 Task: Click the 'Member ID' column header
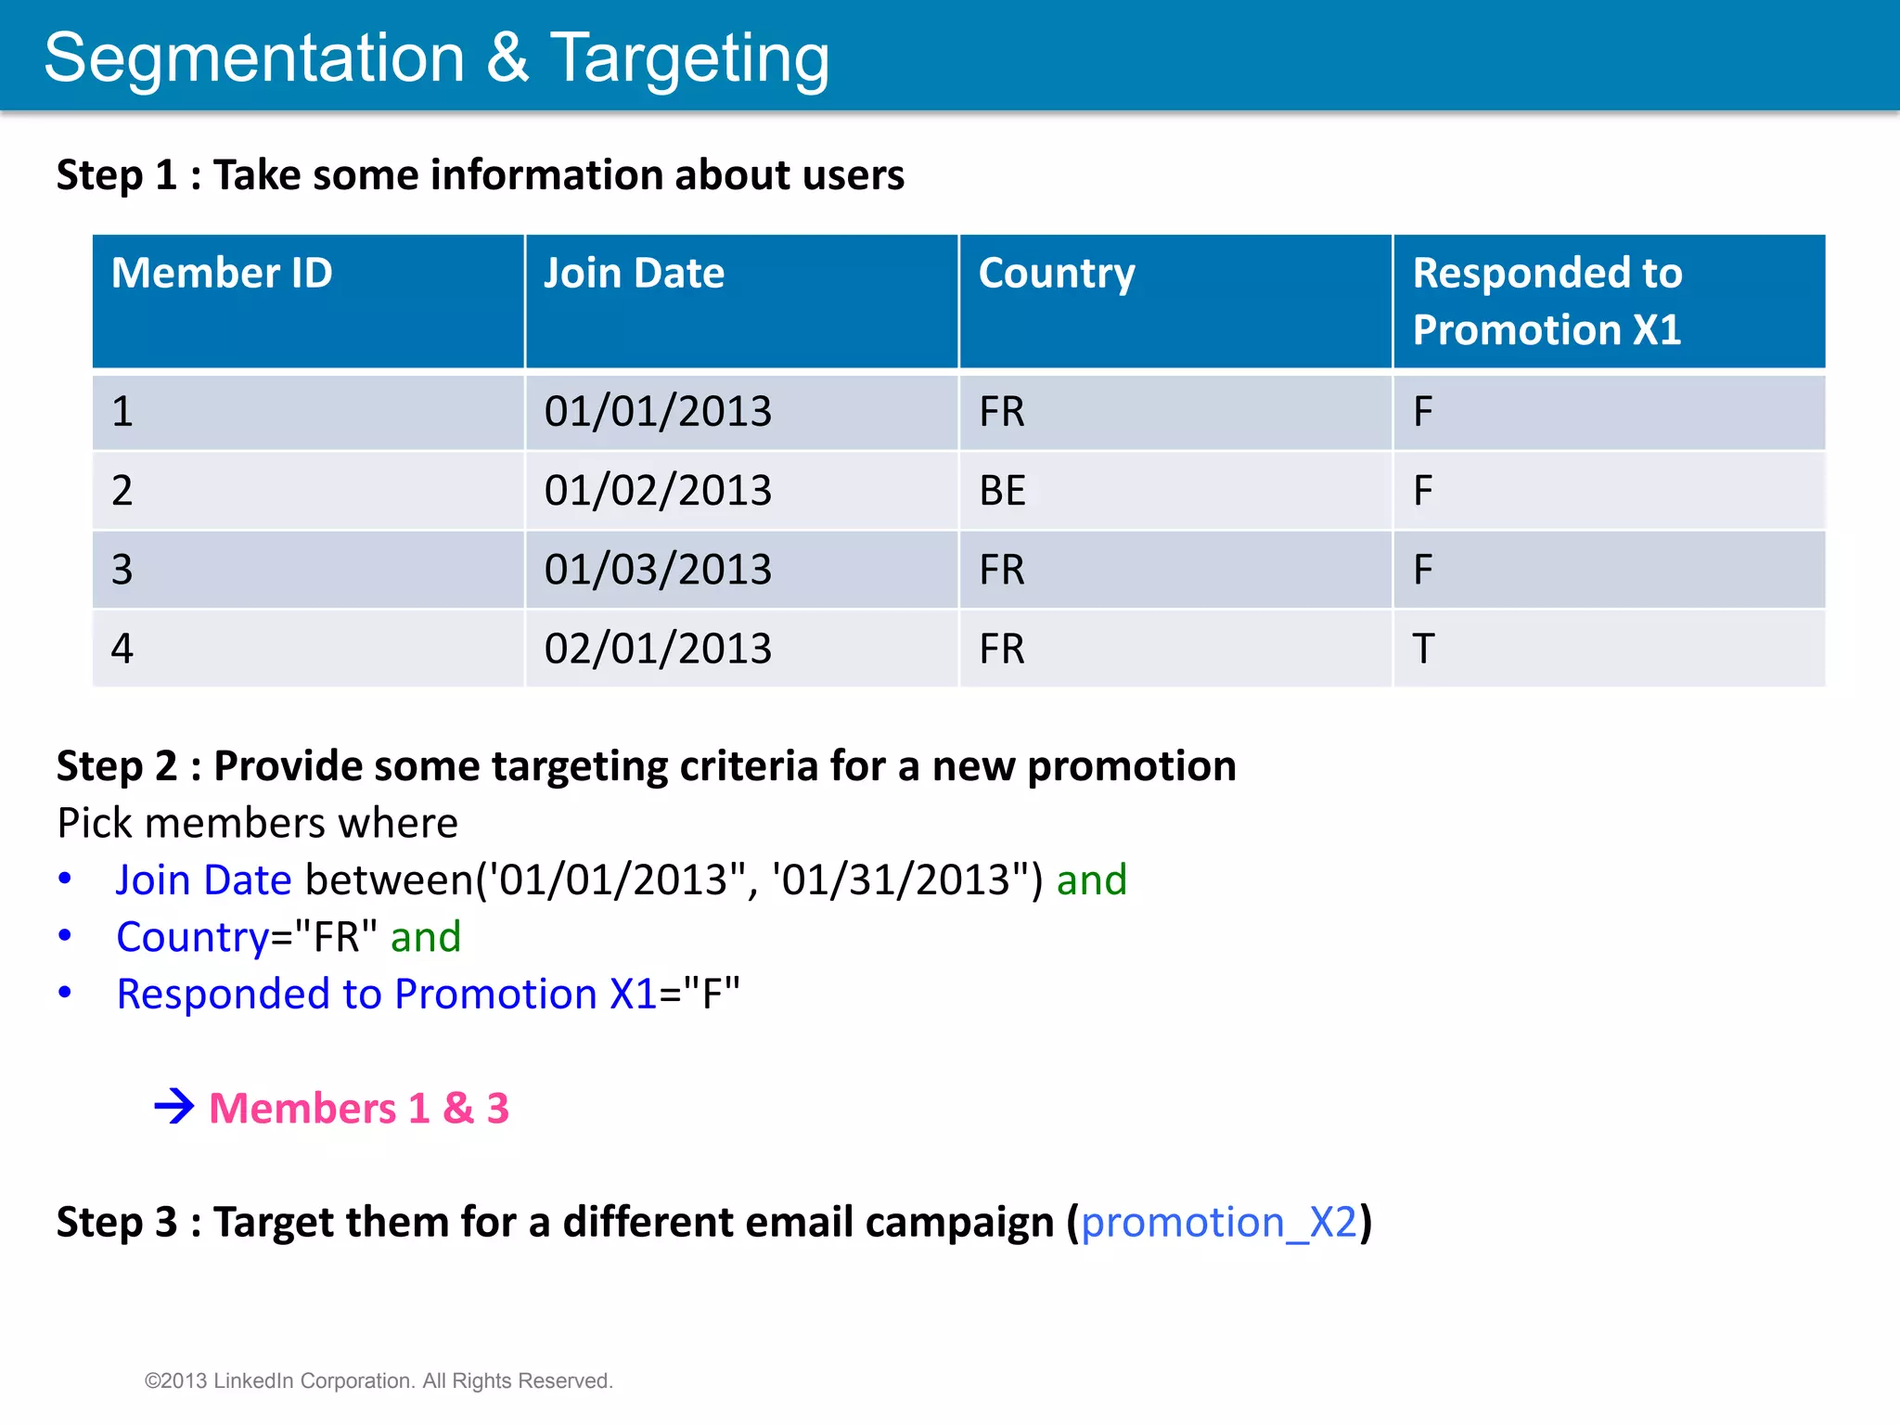pos(308,302)
